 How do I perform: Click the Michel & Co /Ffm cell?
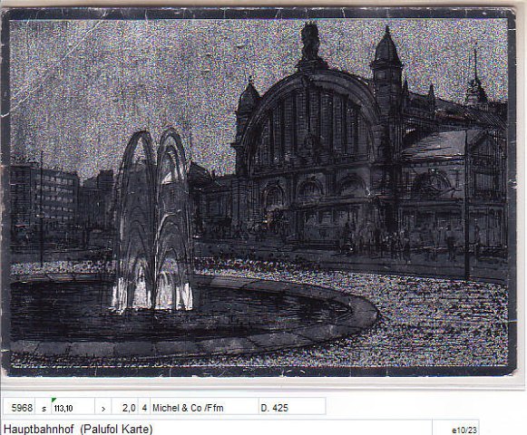coord(204,408)
